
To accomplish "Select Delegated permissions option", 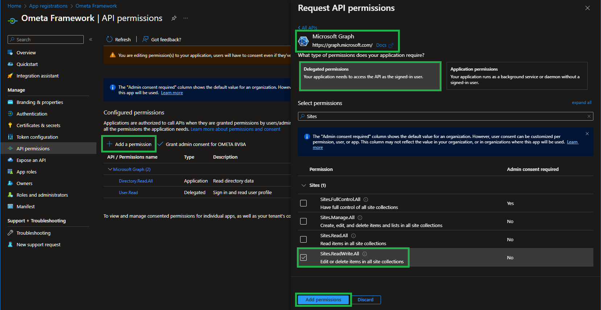I will 370,76.
